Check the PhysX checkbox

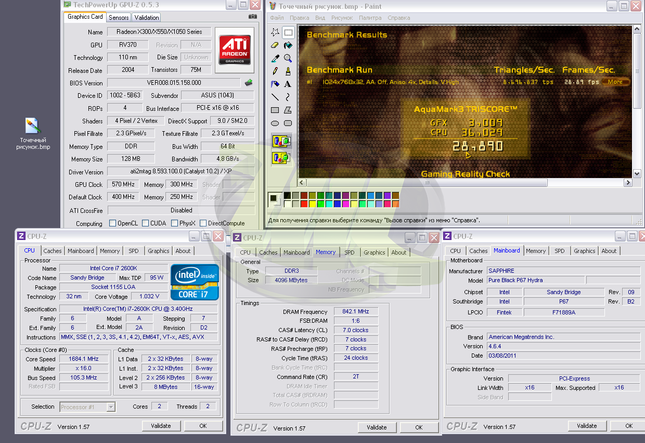click(174, 223)
